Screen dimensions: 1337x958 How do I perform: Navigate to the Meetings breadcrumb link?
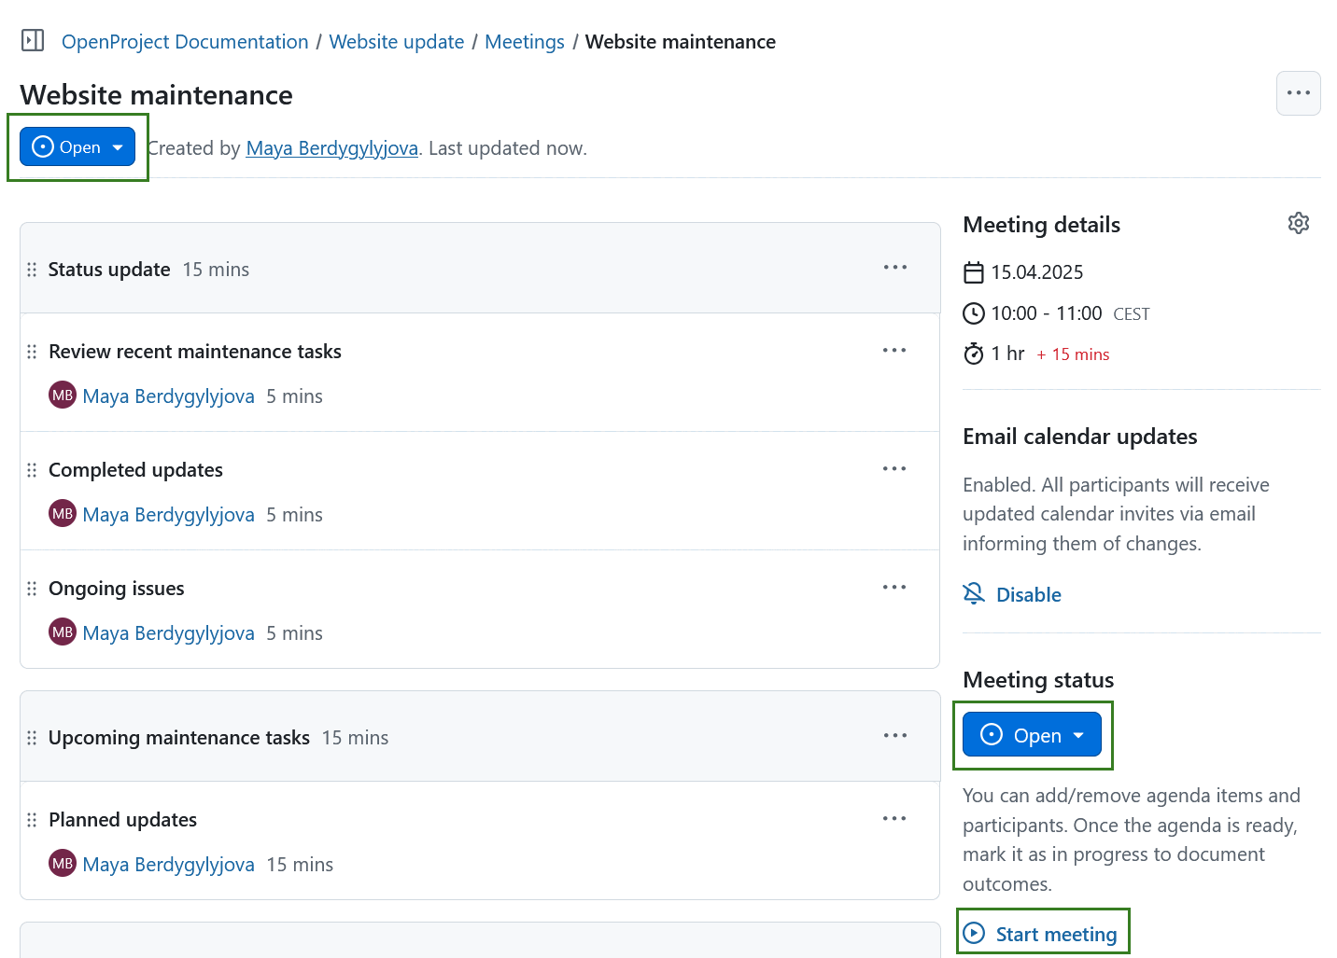524,41
